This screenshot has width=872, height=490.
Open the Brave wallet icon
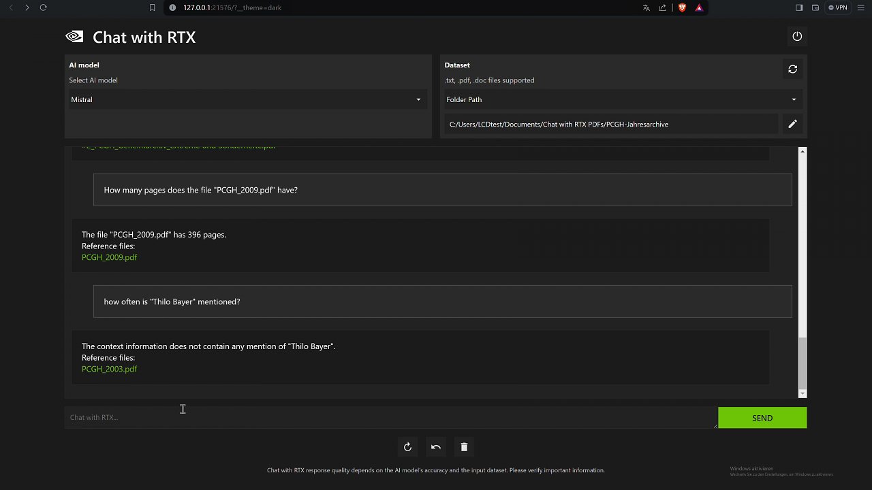[x=815, y=7]
